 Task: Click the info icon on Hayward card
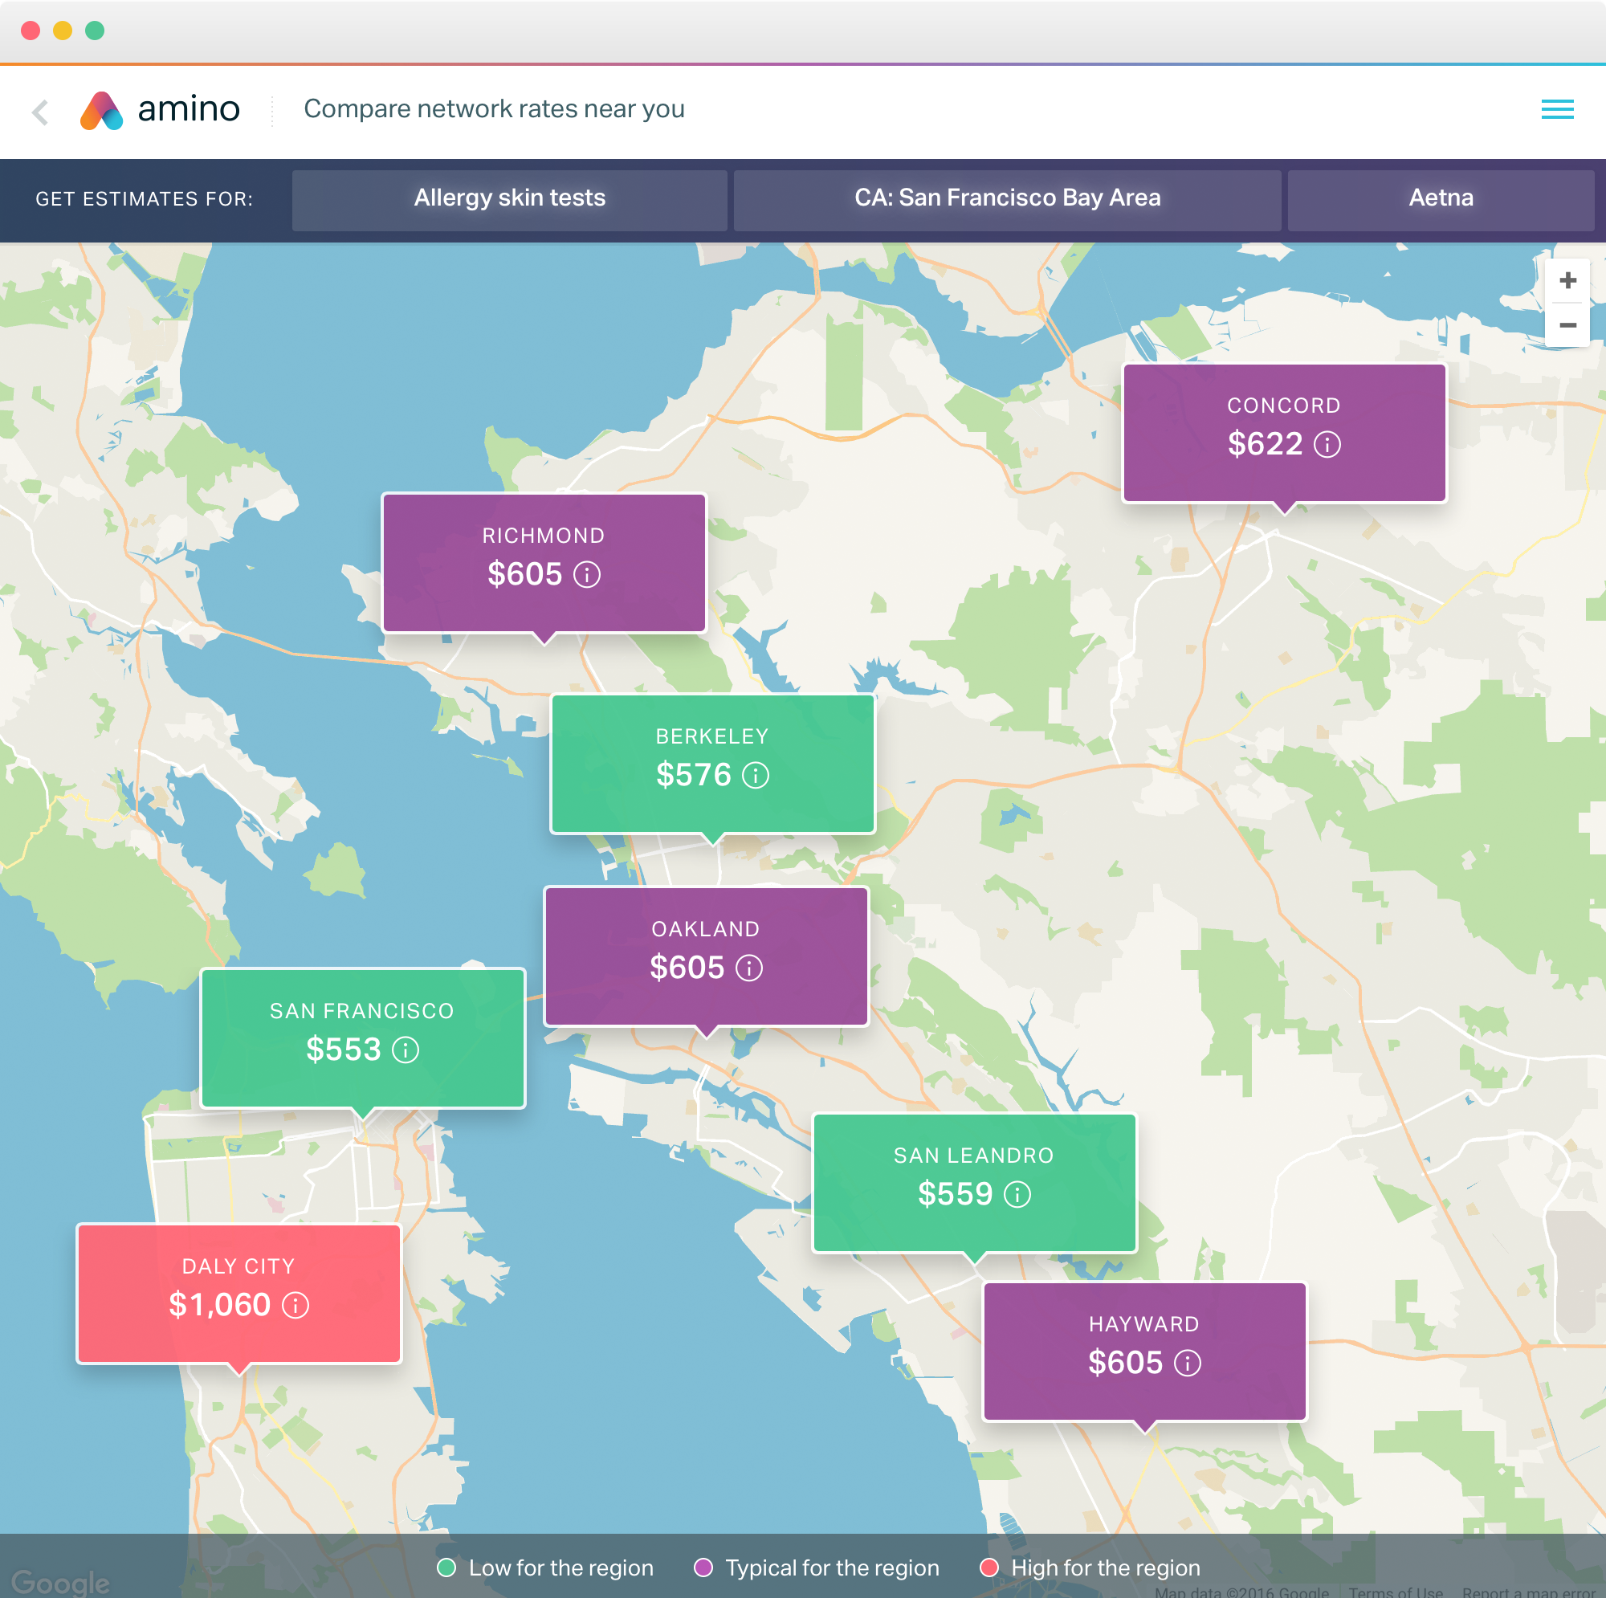tap(1187, 1364)
